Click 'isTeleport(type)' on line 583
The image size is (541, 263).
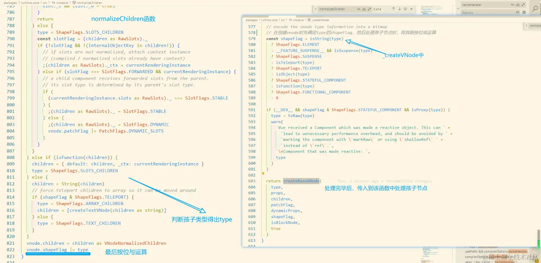point(295,63)
